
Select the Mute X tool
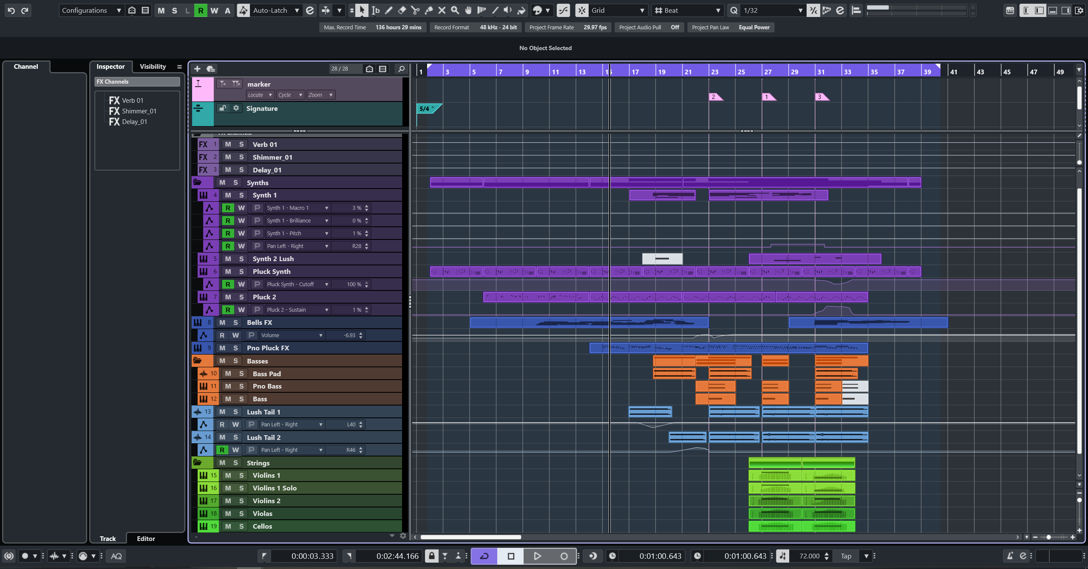coord(442,10)
